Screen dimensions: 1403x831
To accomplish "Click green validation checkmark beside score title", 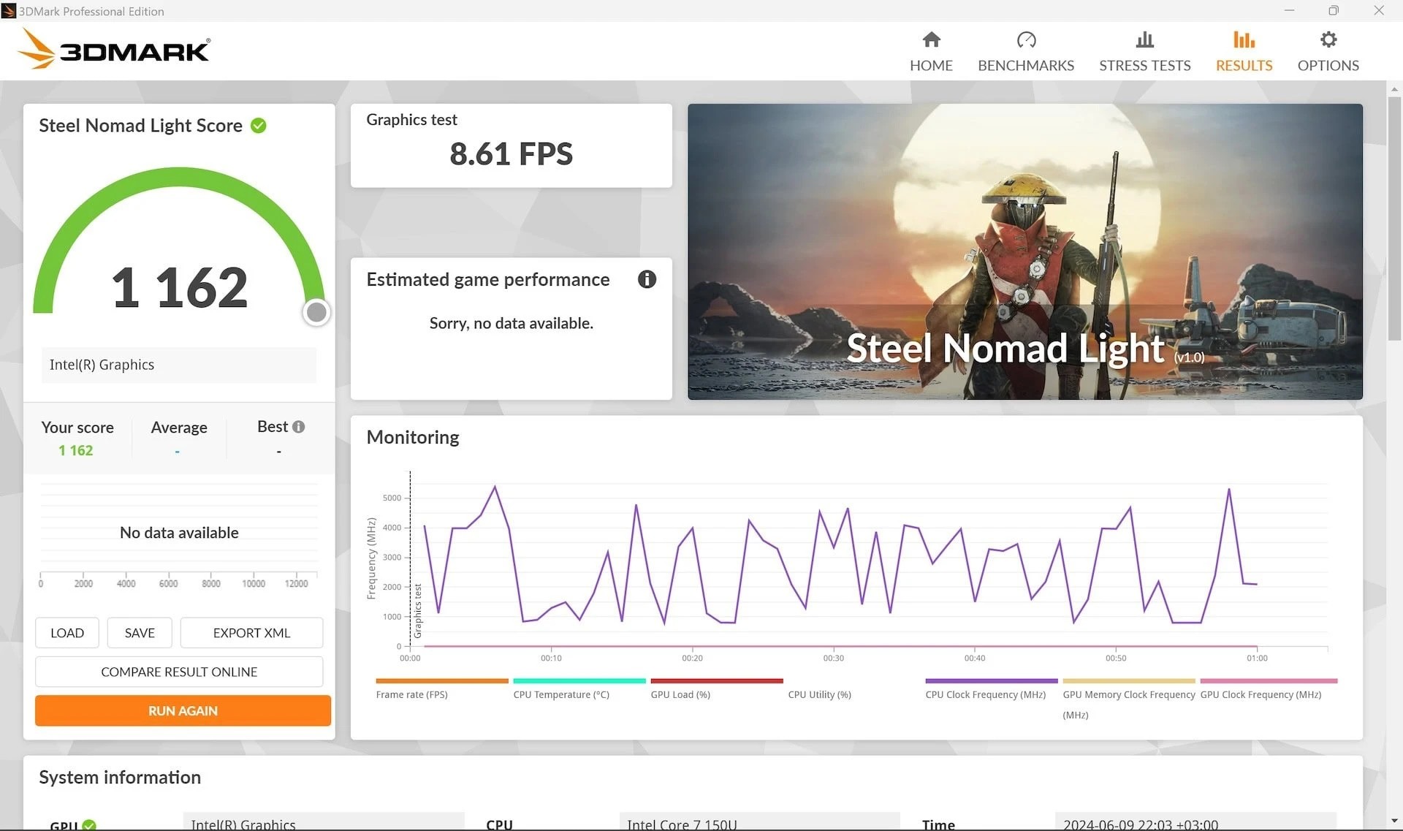I will [259, 126].
